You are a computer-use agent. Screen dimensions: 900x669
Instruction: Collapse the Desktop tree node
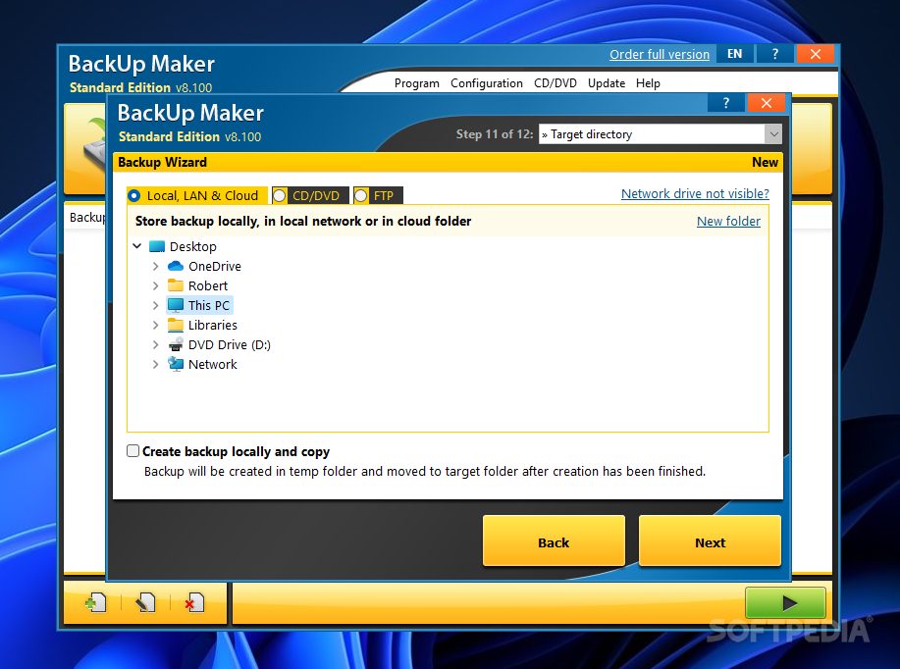tap(137, 246)
